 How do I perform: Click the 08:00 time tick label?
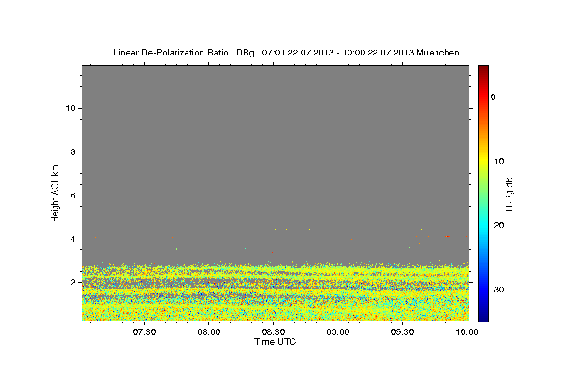tap(209, 332)
